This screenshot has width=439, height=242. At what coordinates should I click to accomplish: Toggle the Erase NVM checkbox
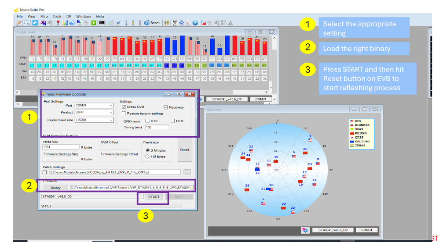pos(124,107)
